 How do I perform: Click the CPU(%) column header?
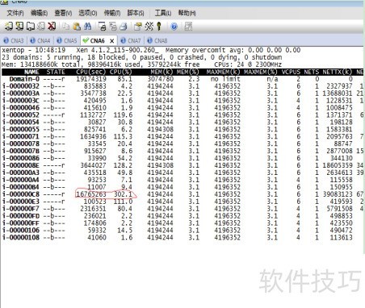(120, 72)
